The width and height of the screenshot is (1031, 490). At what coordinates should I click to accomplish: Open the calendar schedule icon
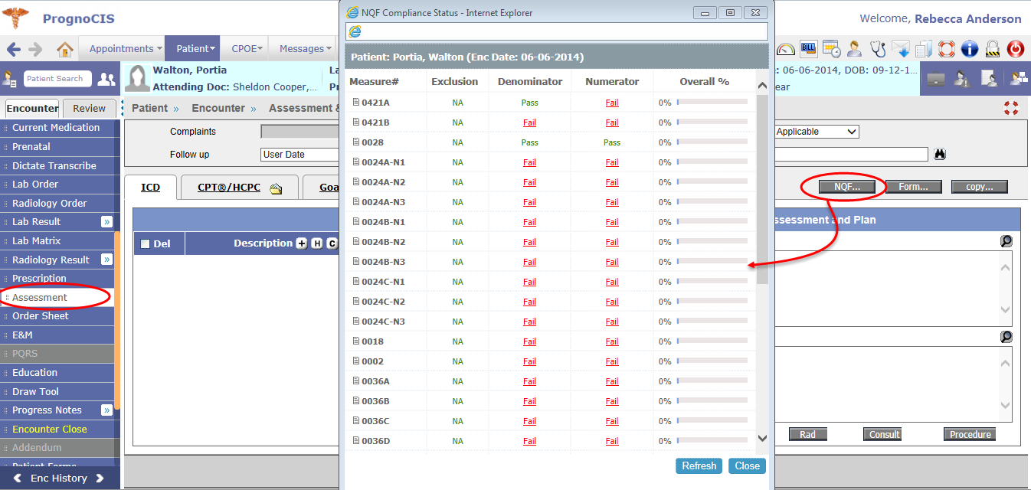point(831,49)
